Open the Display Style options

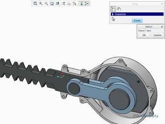coord(58,3)
